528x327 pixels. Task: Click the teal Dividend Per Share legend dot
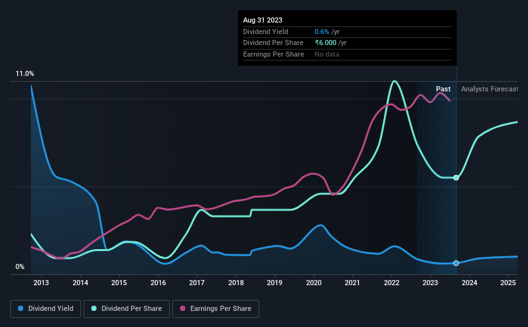[x=94, y=308]
